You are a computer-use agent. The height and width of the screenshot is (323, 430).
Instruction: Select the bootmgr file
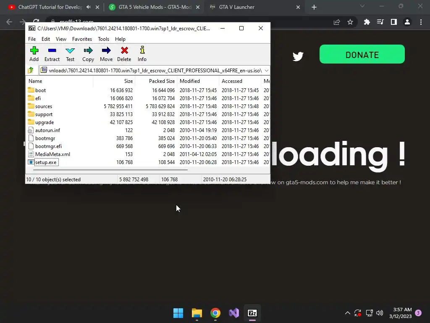pyautogui.click(x=45, y=138)
